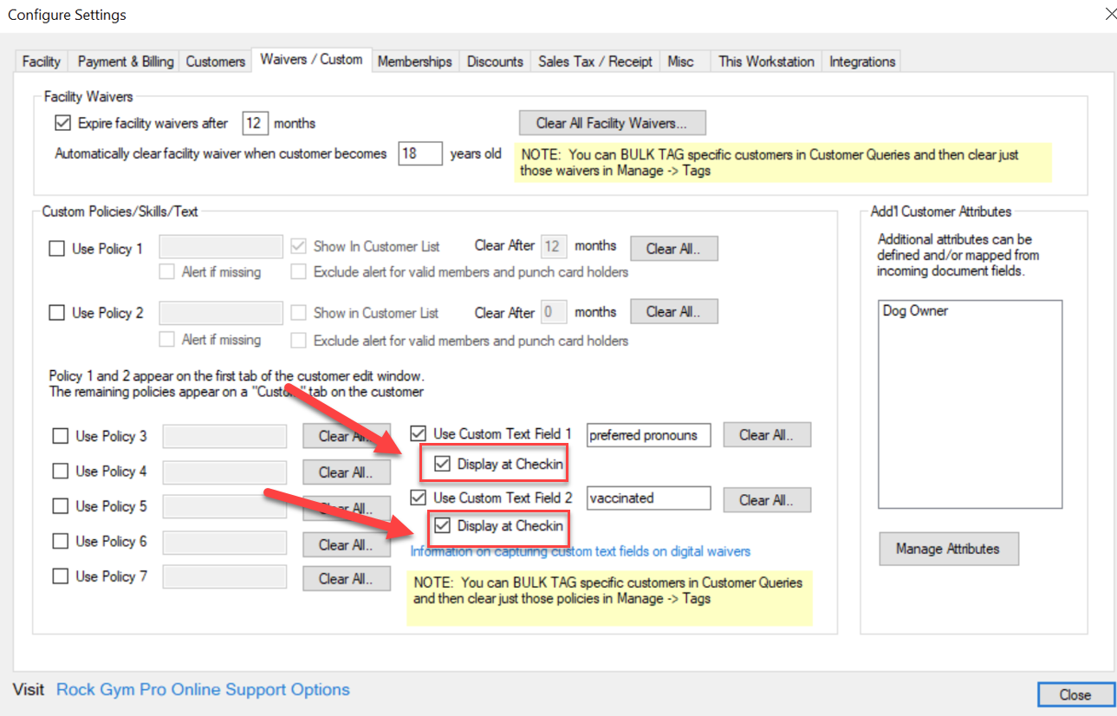
Task: Click the vaccinated text field
Action: coord(649,498)
